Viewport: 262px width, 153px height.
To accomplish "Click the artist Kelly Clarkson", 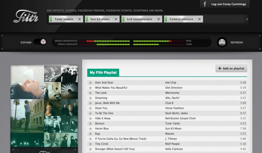I will tap(174, 149).
